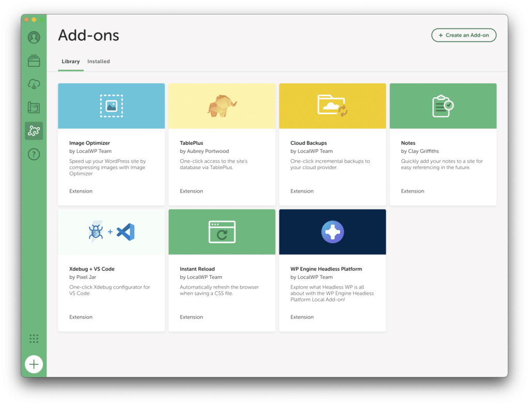Screen dimensions: 529x405
Task: Click the WP Engine Headless Platform round icon
Action: (333, 232)
